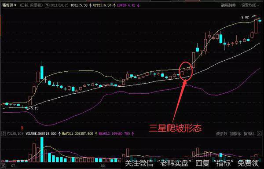Click the UPPER band value label
This screenshot has height=169, width=264.
[102, 5]
